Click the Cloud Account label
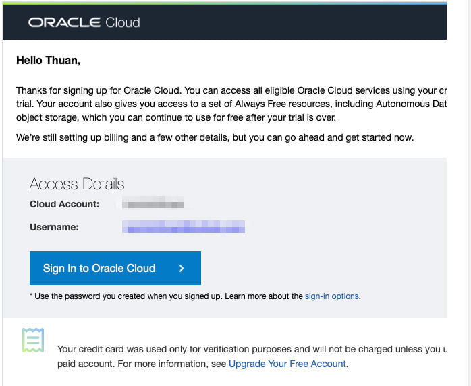The image size is (471, 386). pyautogui.click(x=64, y=204)
